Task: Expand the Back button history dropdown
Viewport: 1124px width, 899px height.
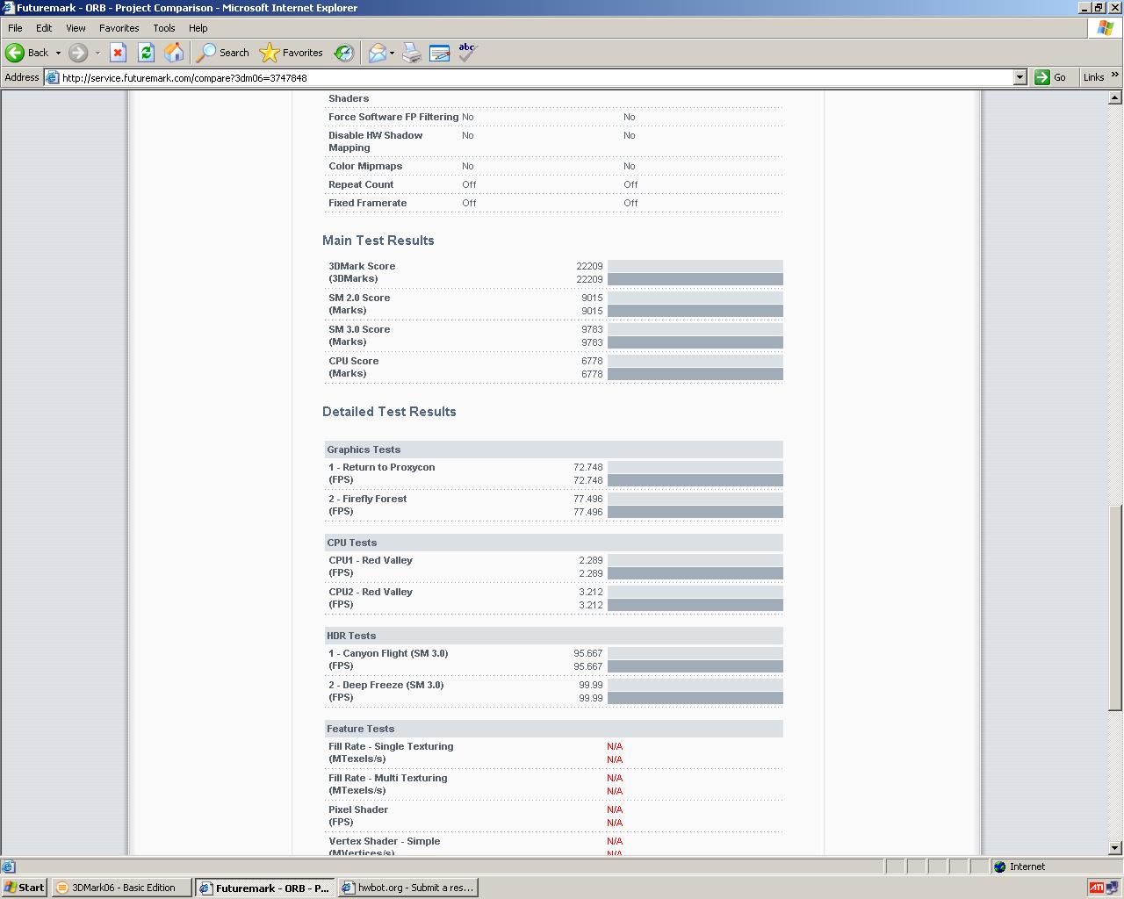Action: (58, 53)
